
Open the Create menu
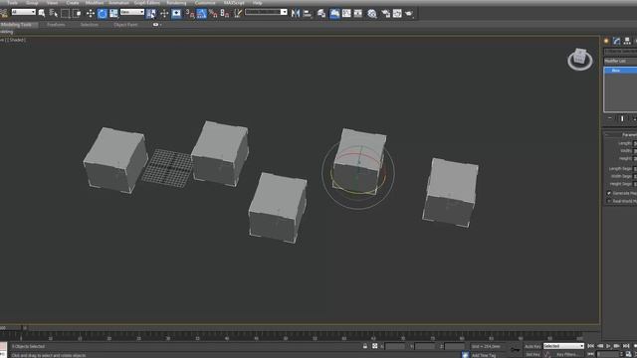[73, 2]
